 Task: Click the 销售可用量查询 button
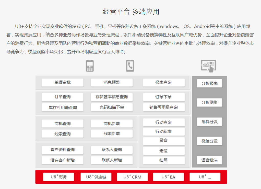(x=163, y=107)
